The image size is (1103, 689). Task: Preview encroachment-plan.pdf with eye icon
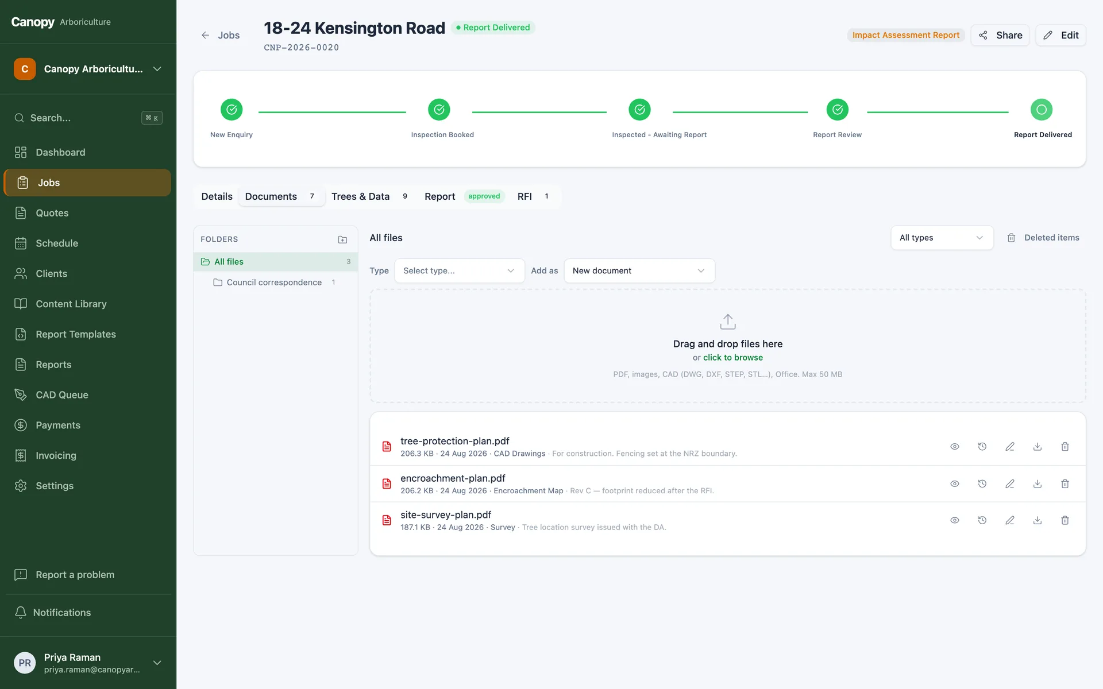click(x=955, y=484)
